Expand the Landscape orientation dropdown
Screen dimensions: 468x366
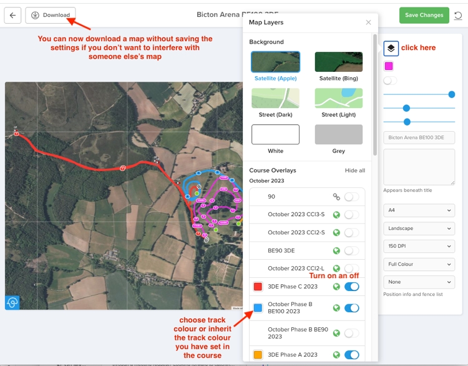point(419,229)
